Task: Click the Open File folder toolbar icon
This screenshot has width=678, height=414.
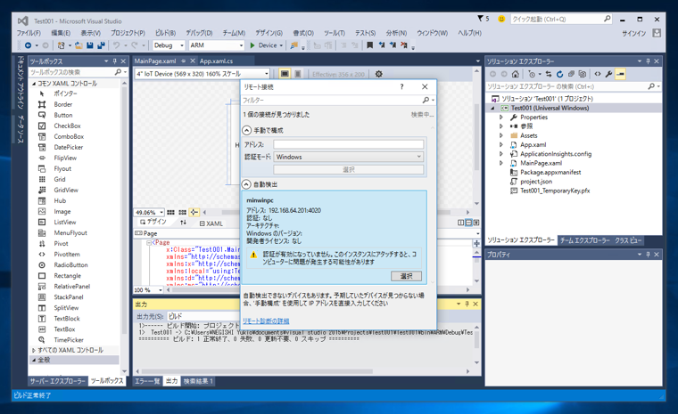Action: tap(79, 45)
